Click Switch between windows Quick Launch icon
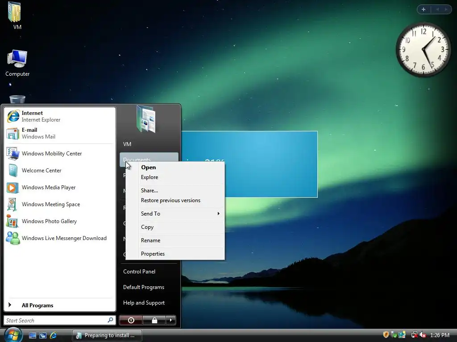 43,335
